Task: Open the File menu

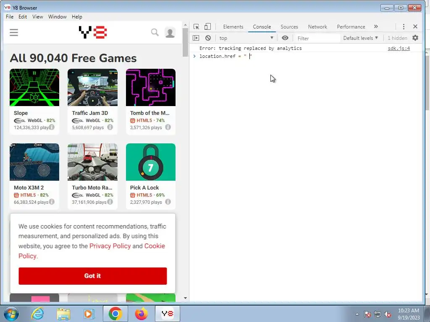Action: (10, 17)
